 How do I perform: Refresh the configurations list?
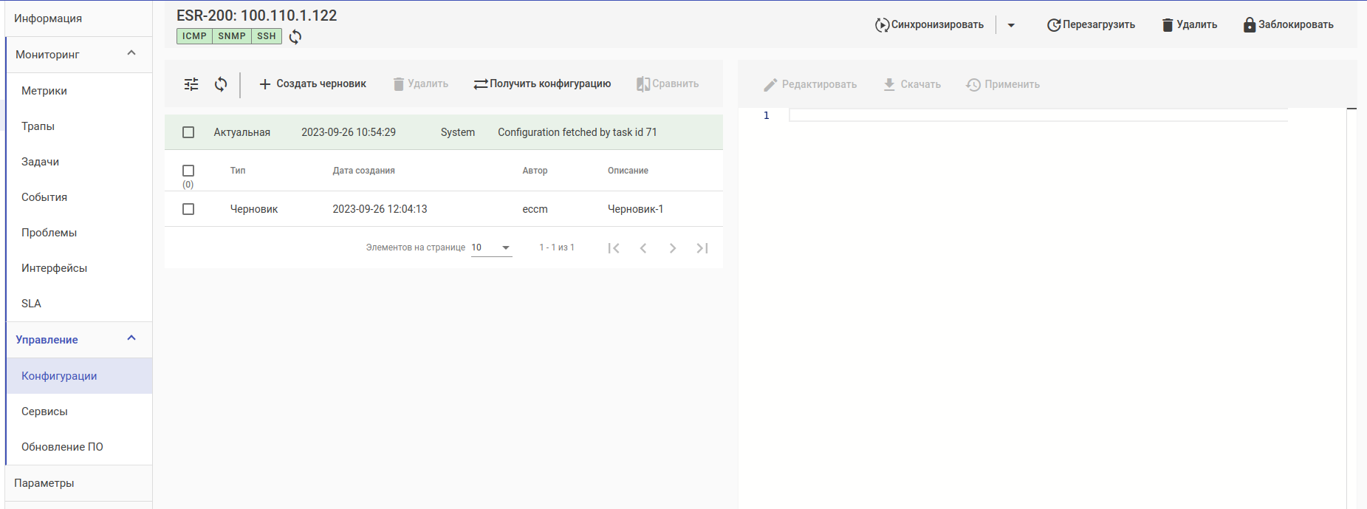click(221, 84)
